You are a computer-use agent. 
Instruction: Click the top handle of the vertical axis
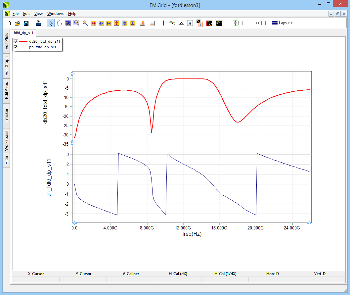point(72,73)
